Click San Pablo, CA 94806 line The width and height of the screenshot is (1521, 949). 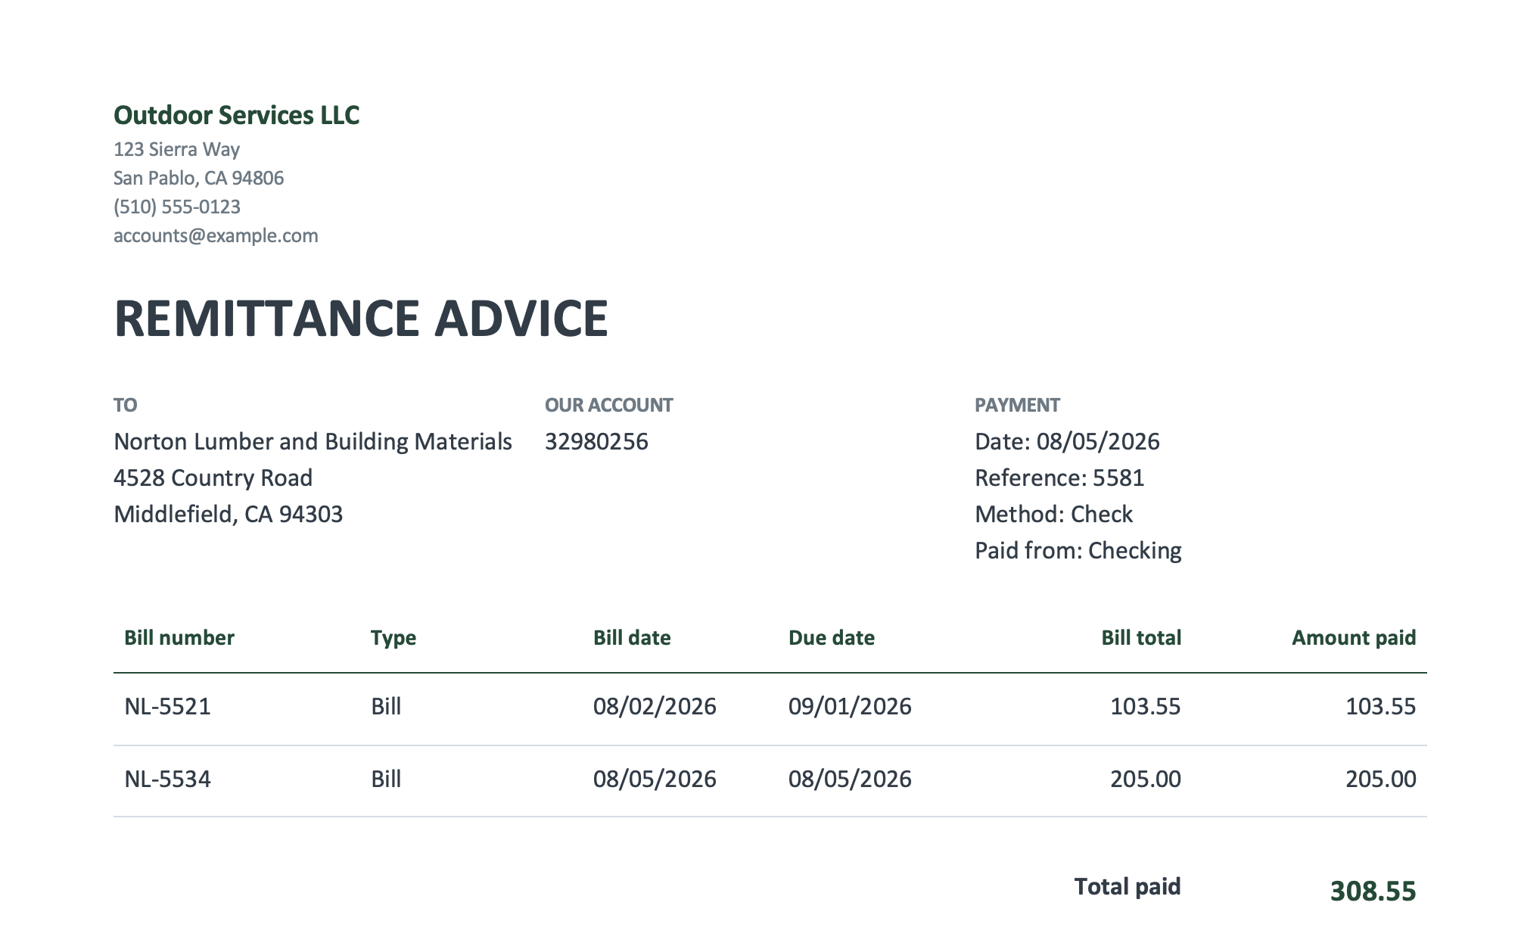[x=198, y=178]
